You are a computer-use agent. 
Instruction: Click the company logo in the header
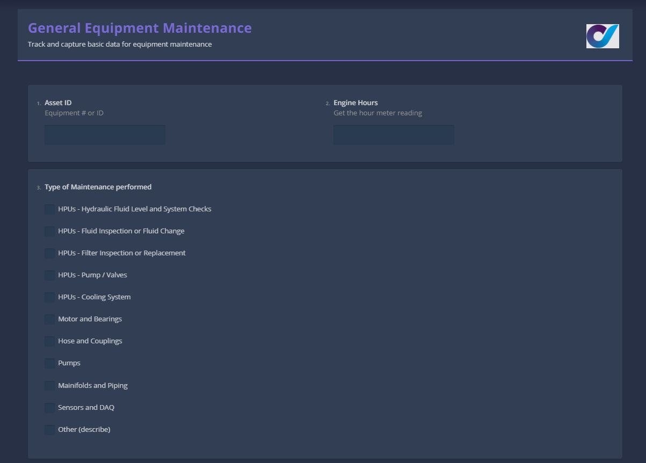click(x=602, y=36)
